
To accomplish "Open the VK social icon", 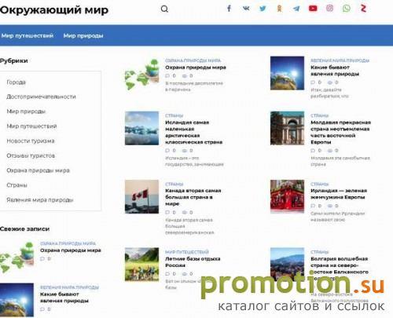I will (x=246, y=9).
